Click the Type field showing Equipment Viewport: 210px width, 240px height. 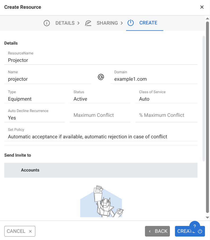point(35,99)
